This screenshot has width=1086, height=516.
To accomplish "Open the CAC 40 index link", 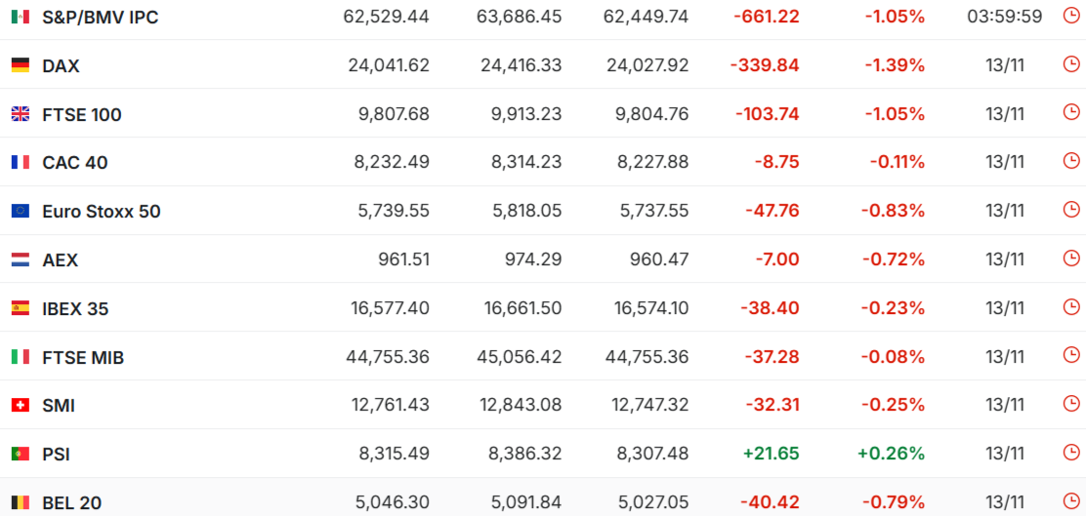I will [x=74, y=163].
